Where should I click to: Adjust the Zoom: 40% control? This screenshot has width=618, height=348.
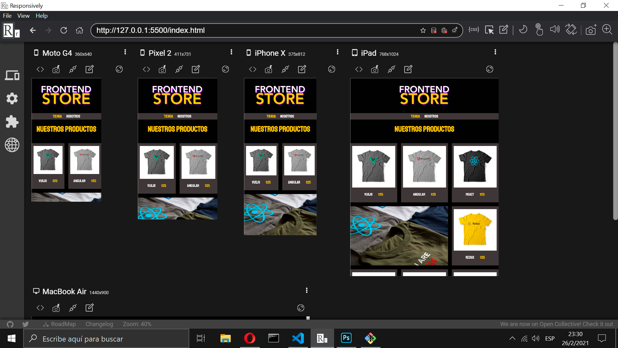137,324
